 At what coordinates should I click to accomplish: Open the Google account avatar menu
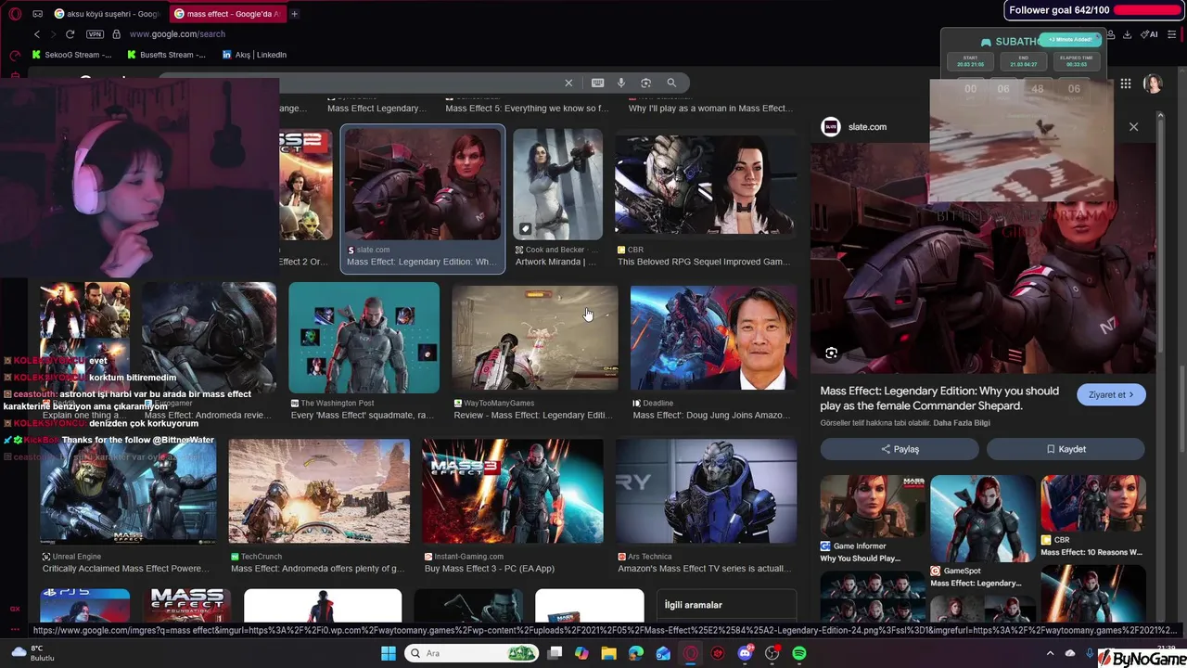coord(1153,83)
